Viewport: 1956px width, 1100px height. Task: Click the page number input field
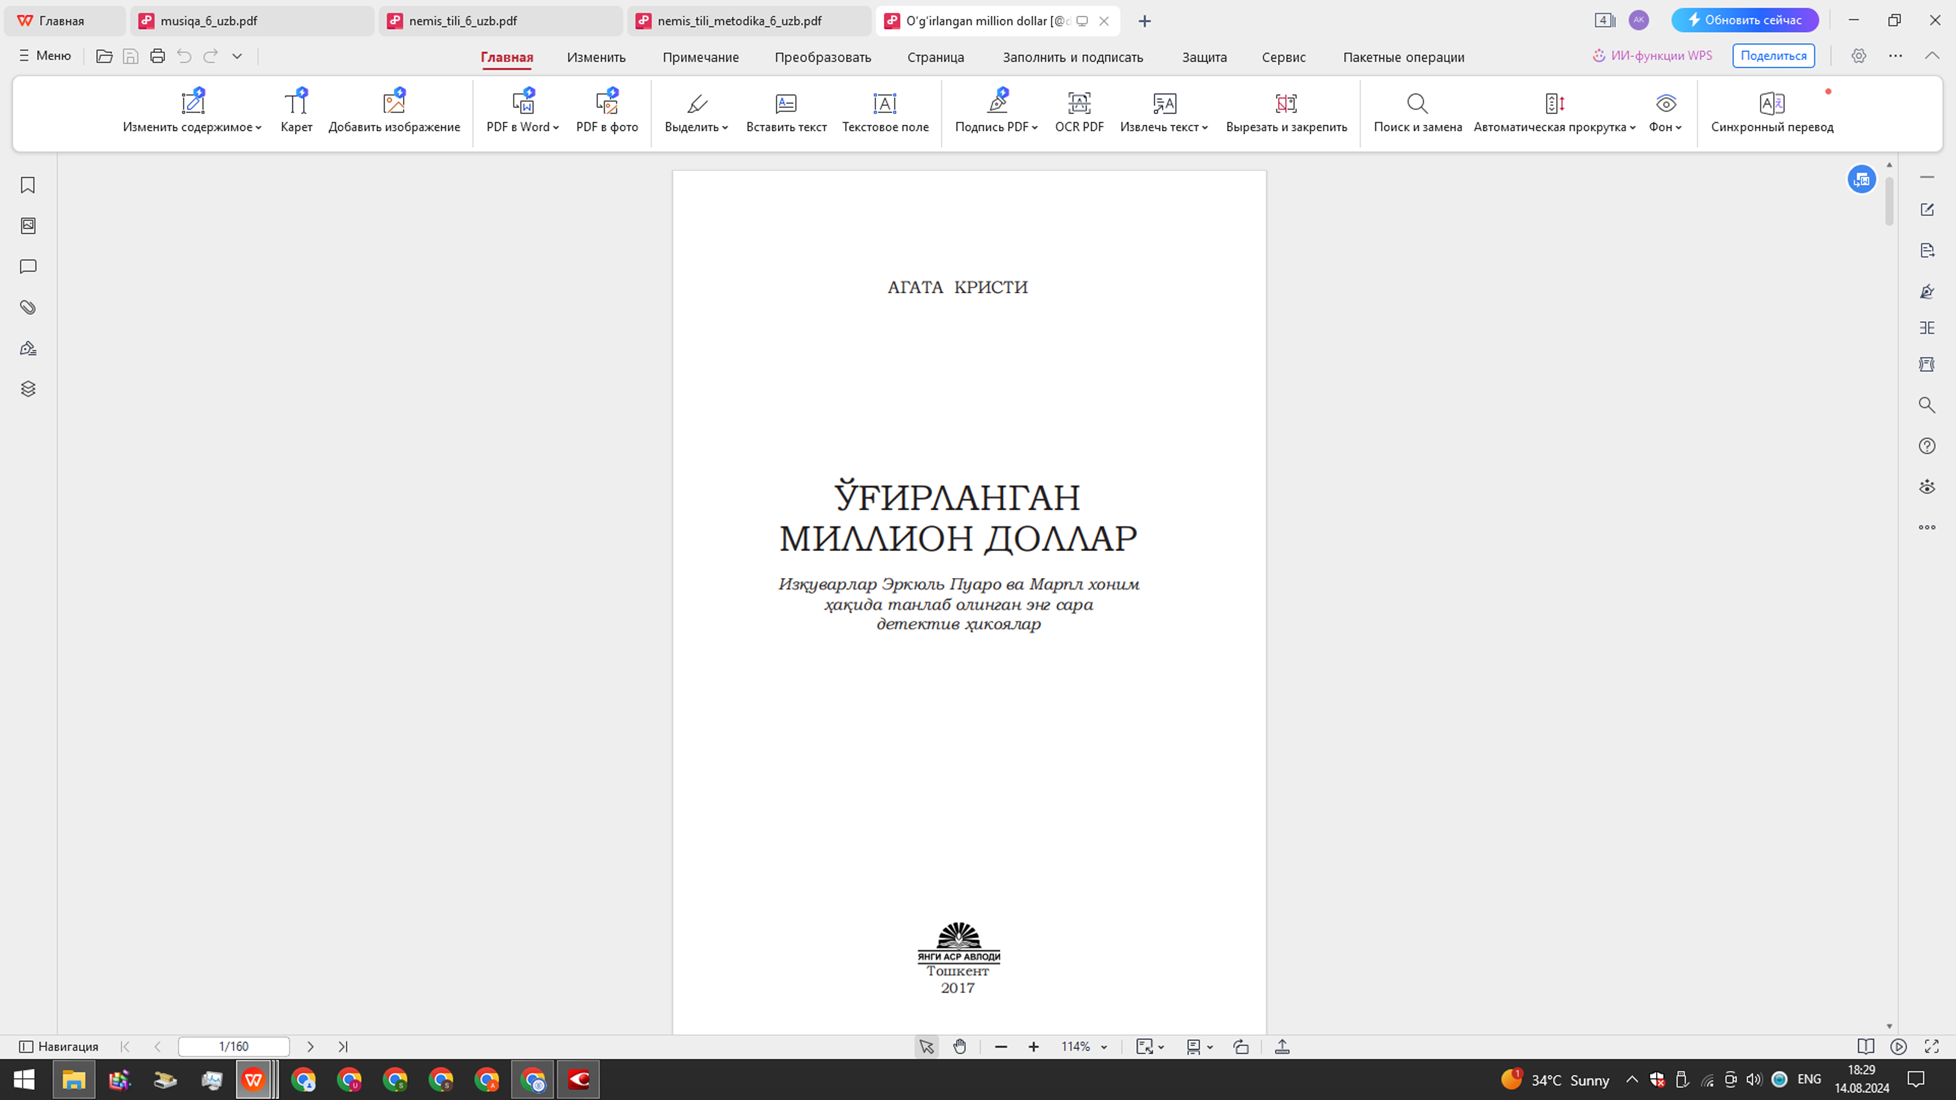[232, 1046]
